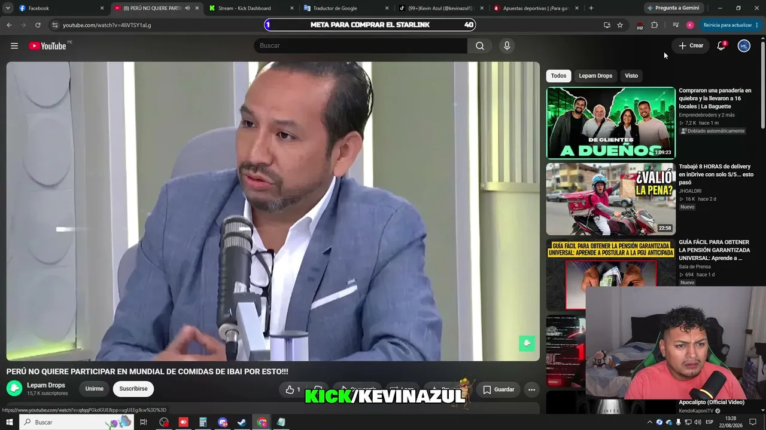Switch to the Stream - Kick Dashboard tab
The image size is (766, 430).
pos(251,8)
